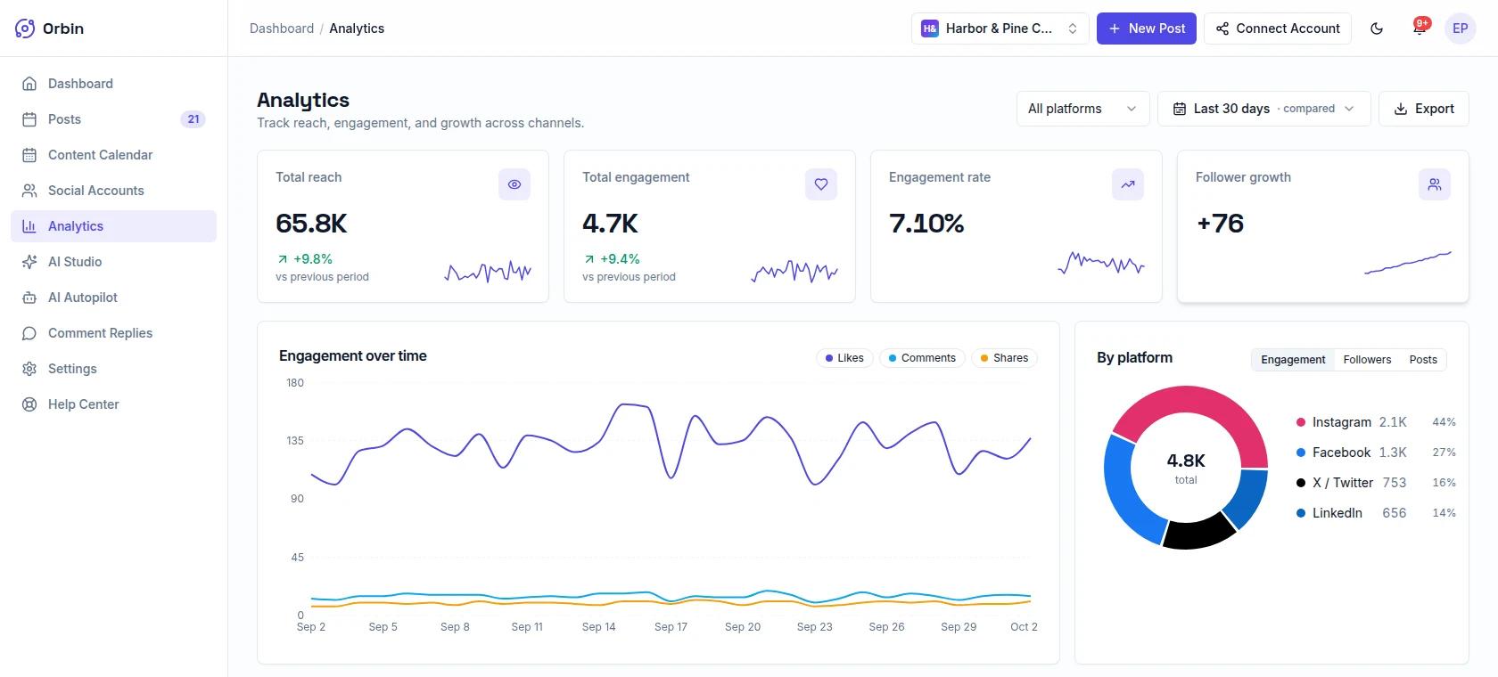1498x677 pixels.
Task: Export the analytics report
Action: (x=1423, y=109)
